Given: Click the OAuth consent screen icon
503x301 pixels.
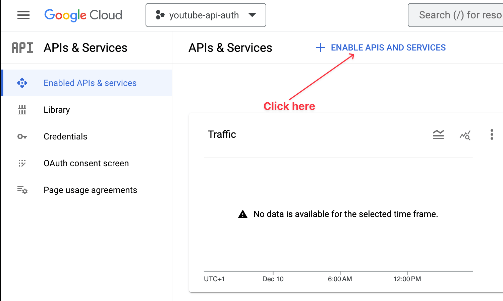Looking at the screenshot, I should (x=22, y=163).
